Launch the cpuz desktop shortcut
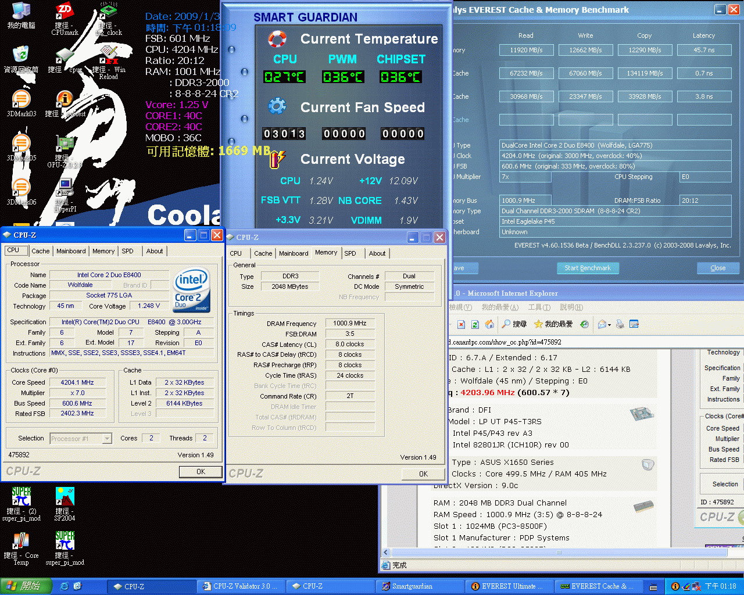 (65, 60)
